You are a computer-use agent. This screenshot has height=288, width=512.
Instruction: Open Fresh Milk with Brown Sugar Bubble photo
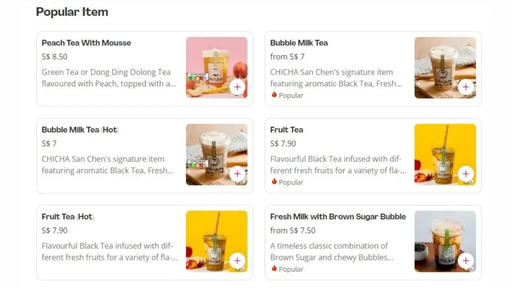445,241
